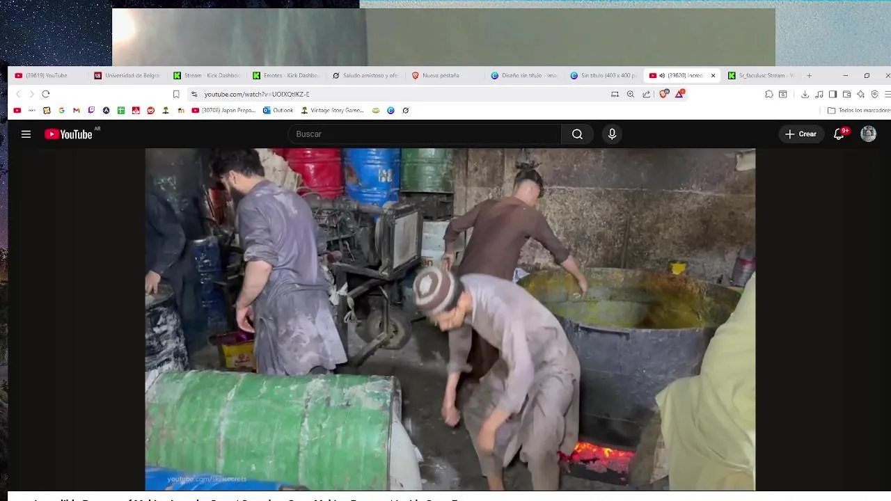Viewport: 891px width, 501px height.
Task: Go to the YouTube home logo
Action: (68, 134)
